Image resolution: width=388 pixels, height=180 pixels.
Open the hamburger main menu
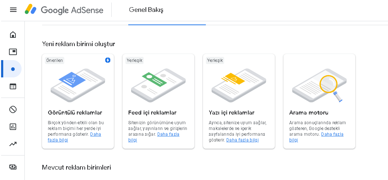click(13, 10)
